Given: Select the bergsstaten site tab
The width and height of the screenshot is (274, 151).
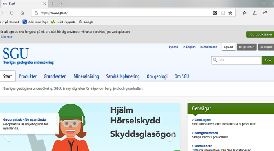Looking at the screenshot, I should (247, 47).
